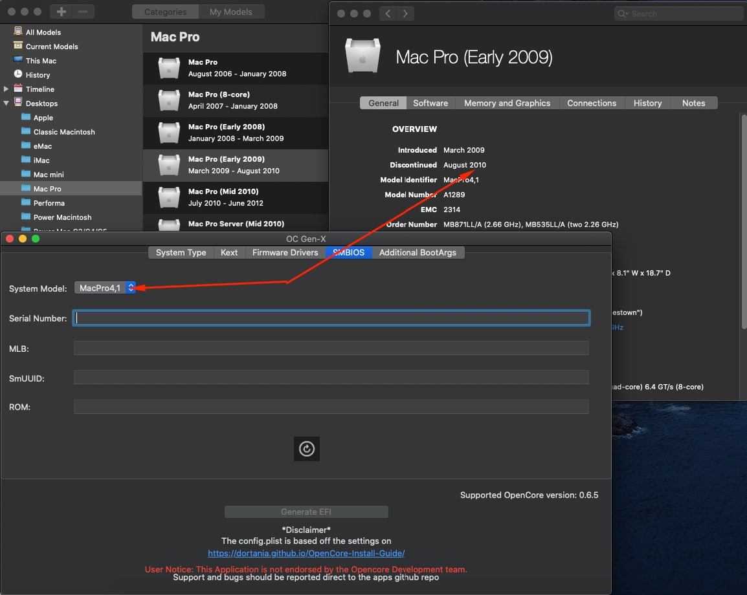Click the EMC 2314 value
This screenshot has height=595, width=747.
point(452,210)
